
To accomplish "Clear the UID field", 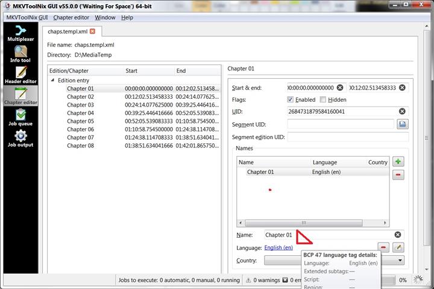I will [402, 111].
